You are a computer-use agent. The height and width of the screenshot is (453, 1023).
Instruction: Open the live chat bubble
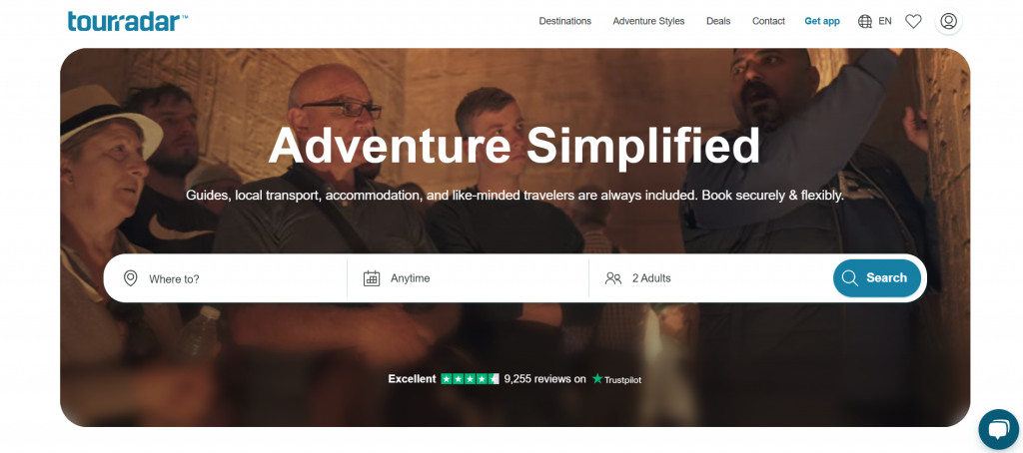999,429
